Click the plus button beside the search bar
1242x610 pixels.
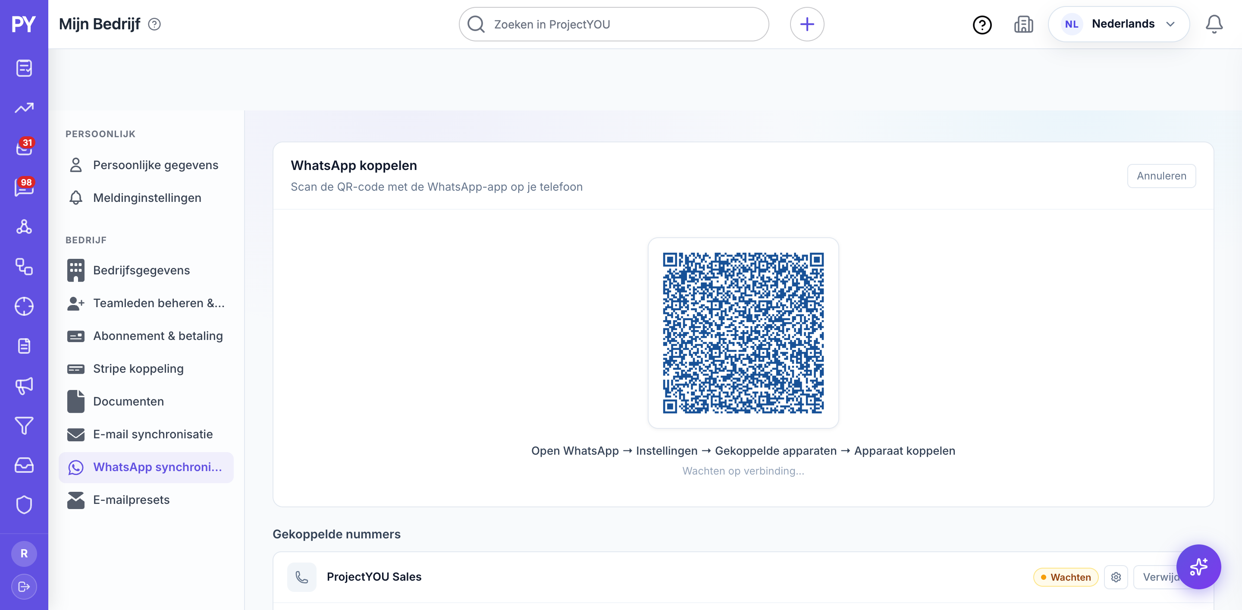tap(806, 24)
